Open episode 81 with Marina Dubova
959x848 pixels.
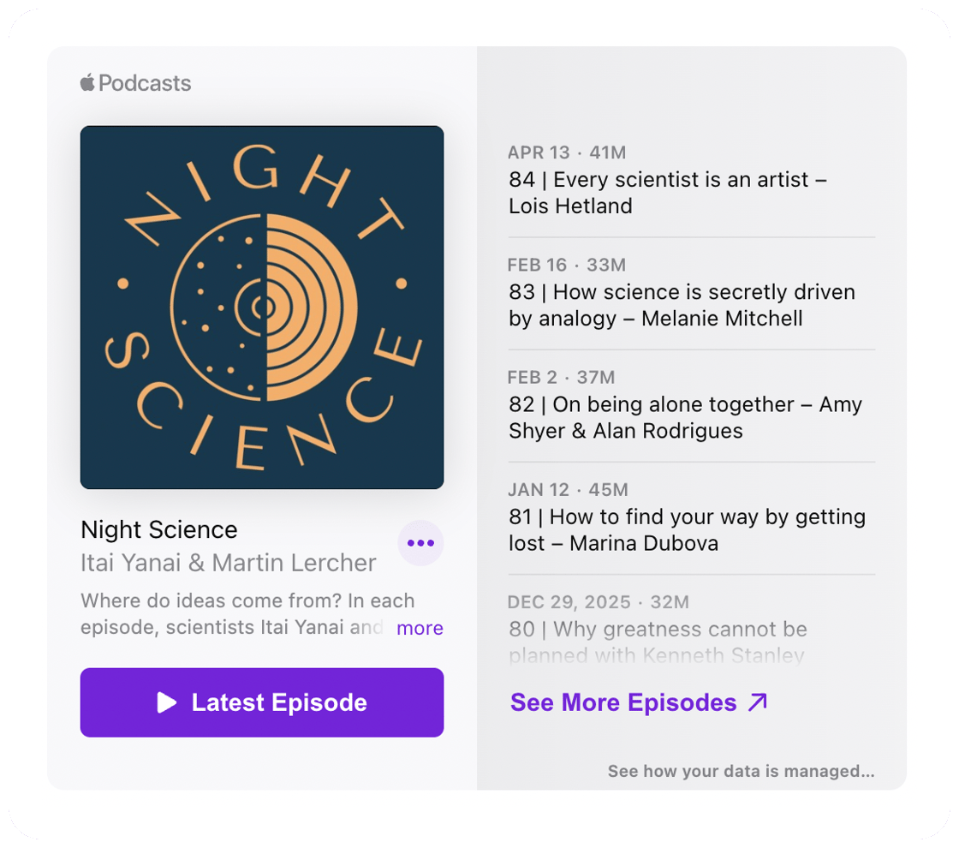coord(691,517)
